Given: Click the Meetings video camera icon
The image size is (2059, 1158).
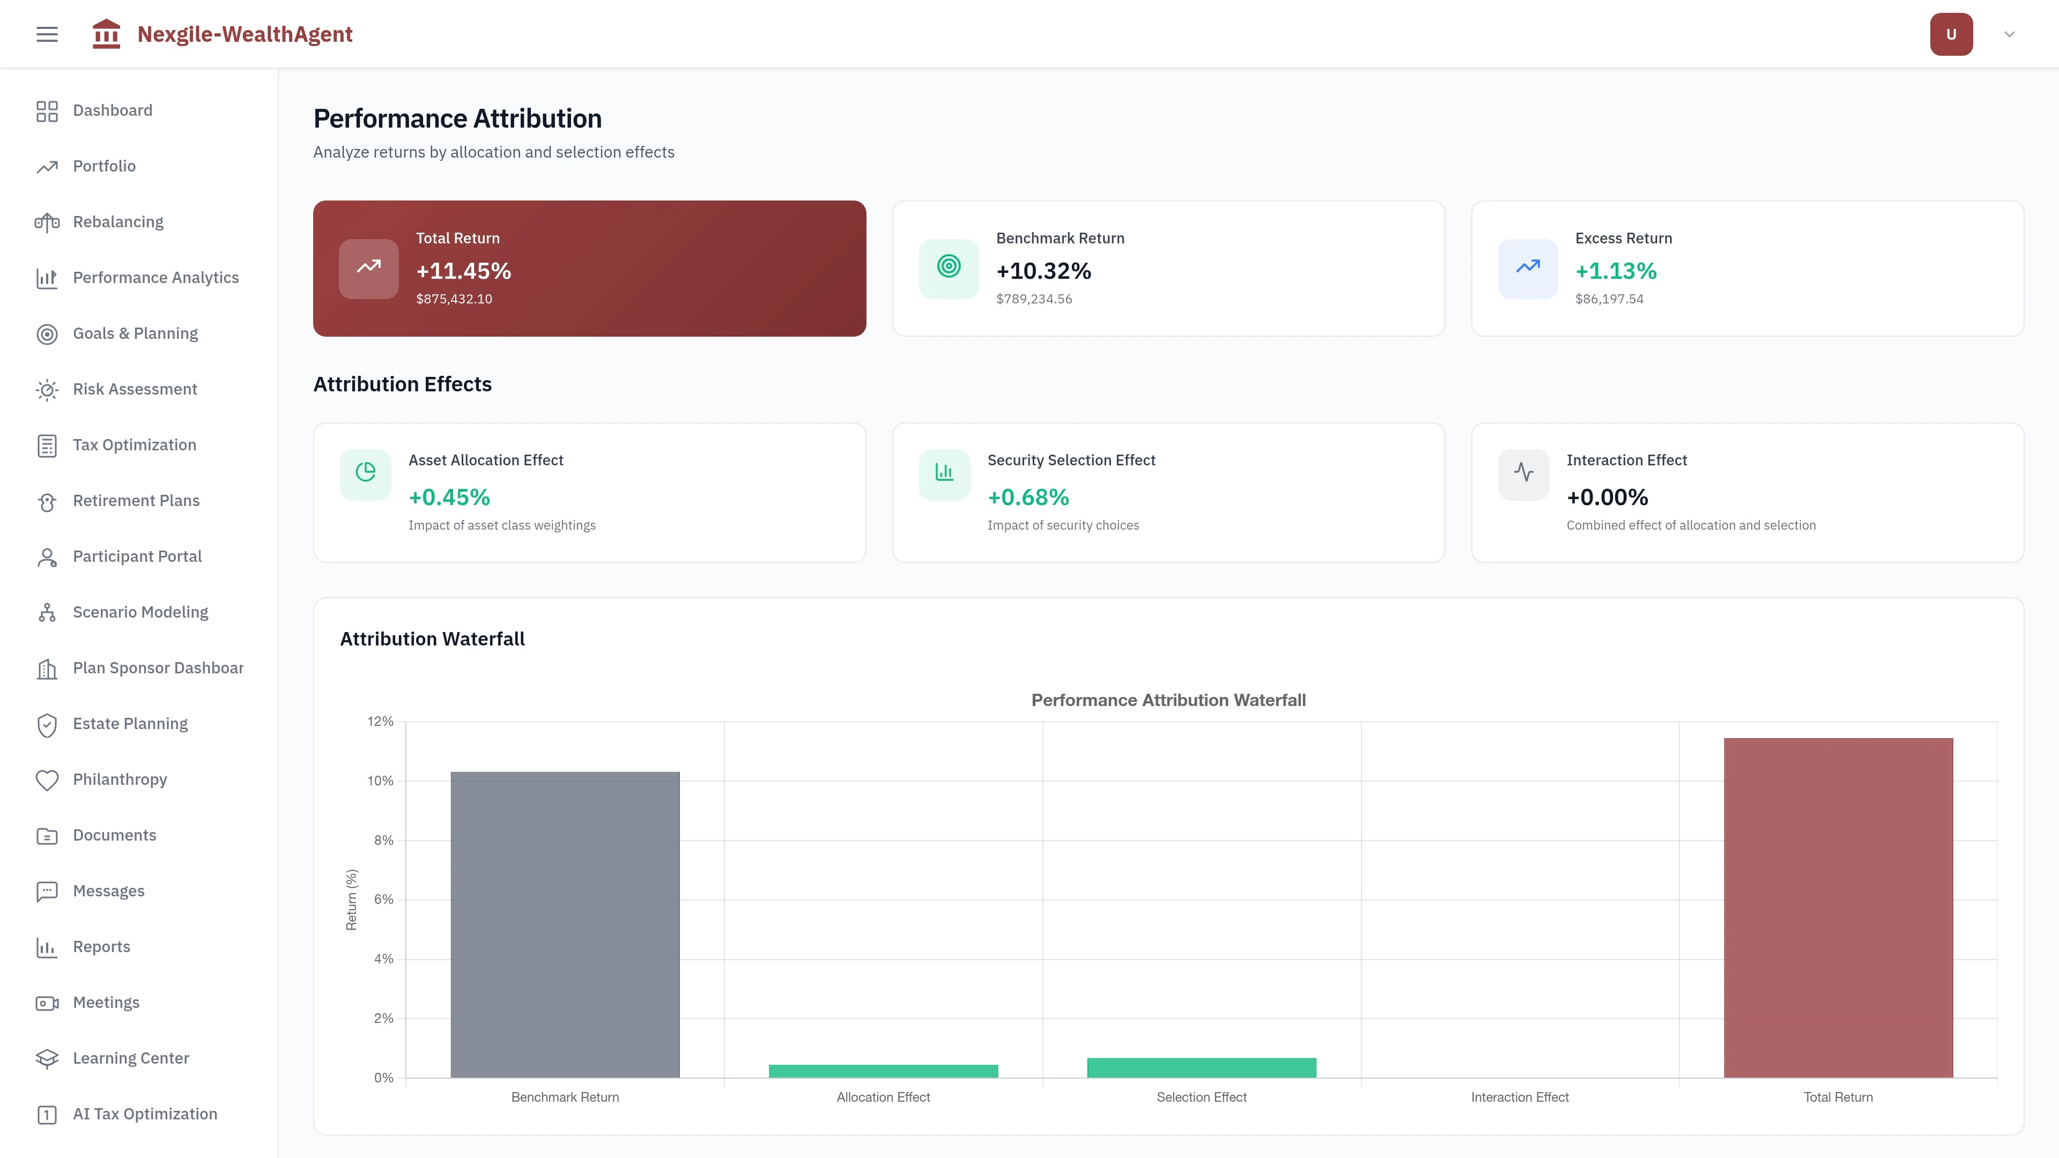Looking at the screenshot, I should pyautogui.click(x=46, y=1002).
